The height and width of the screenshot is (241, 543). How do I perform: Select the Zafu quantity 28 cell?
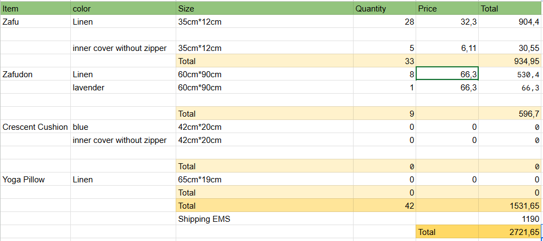pyautogui.click(x=384, y=21)
